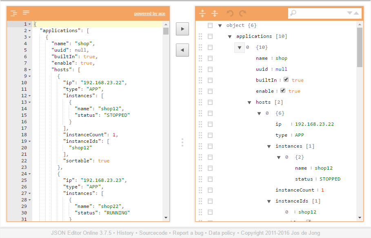Collapse the instances array node
The height and width of the screenshot is (238, 371).
[269, 146]
